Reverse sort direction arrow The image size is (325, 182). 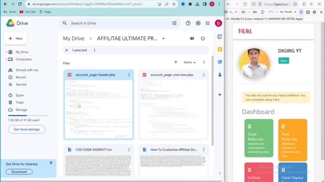(176, 62)
